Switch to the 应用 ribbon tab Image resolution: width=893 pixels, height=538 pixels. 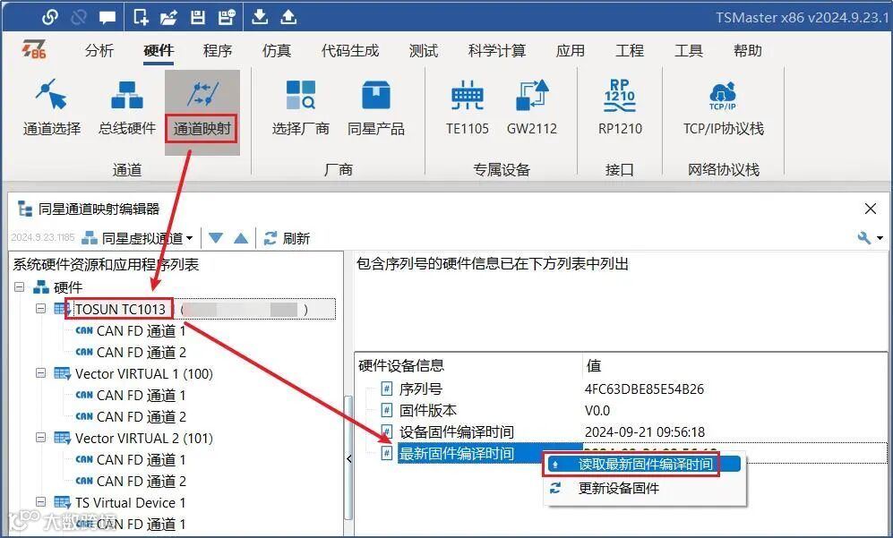click(x=570, y=51)
